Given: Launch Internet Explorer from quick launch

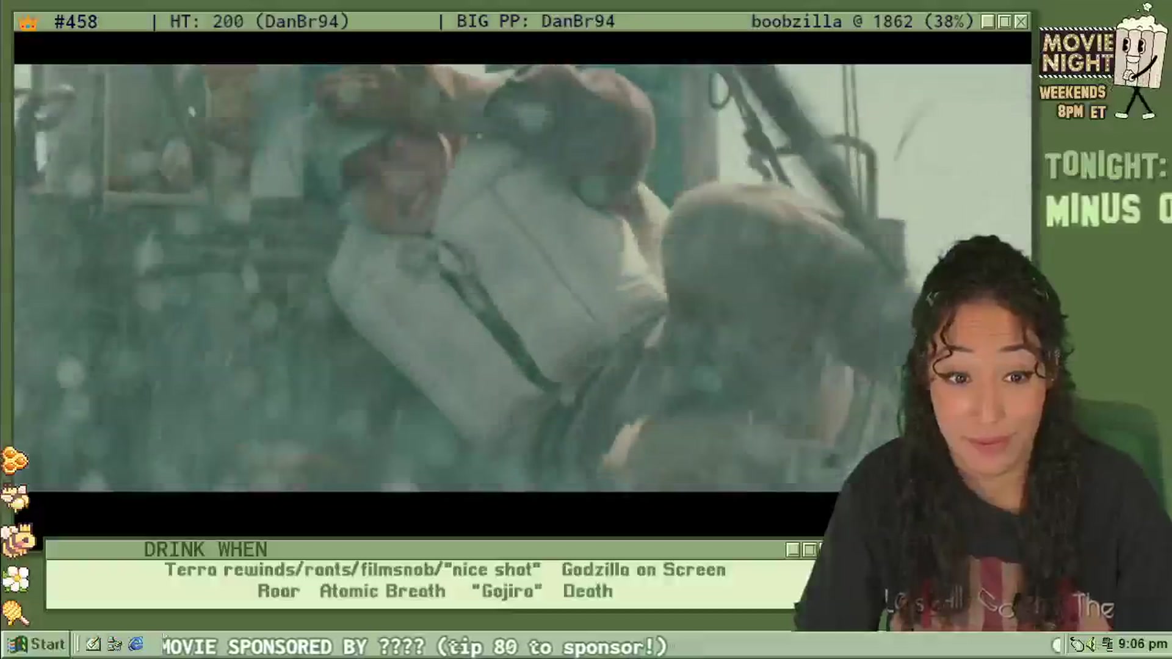Looking at the screenshot, I should tap(136, 644).
